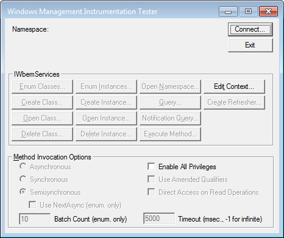This screenshot has height=238, width=284.
Task: Click the window title text
Action: coord(82,12)
